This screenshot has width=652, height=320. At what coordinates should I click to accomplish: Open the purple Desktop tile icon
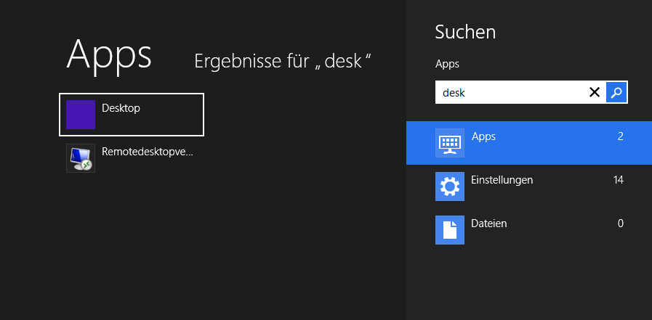click(x=81, y=115)
